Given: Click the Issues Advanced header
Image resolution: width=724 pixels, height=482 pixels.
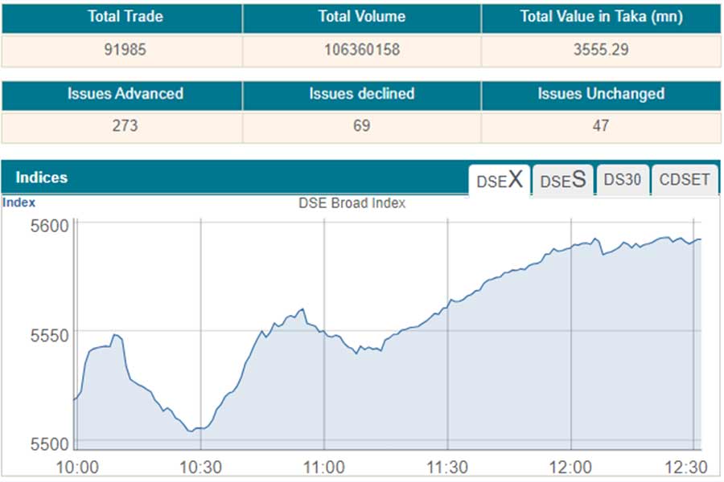Looking at the screenshot, I should [125, 94].
